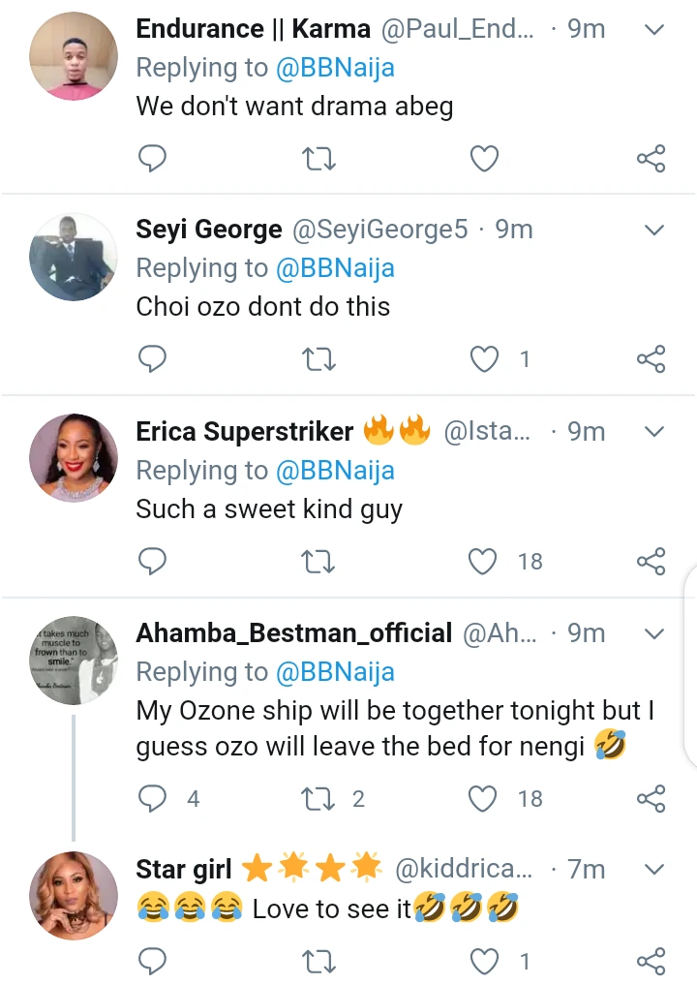Image resolution: width=697 pixels, height=985 pixels.
Task: Retweet "We don't want drama abeg" tweet
Action: (x=318, y=158)
